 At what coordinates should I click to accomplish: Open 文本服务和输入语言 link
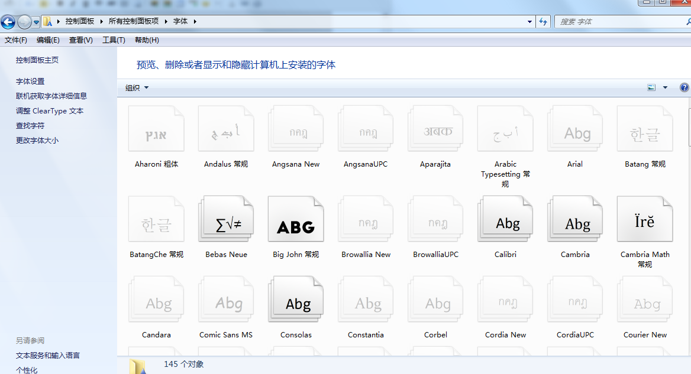pyautogui.click(x=47, y=356)
